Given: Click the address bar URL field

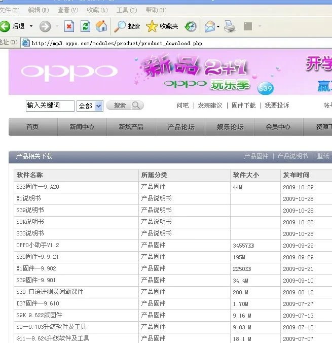Looking at the screenshot, I should pos(176,43).
